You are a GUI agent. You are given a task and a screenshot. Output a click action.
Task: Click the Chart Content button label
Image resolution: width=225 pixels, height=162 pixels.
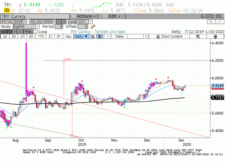172,36
